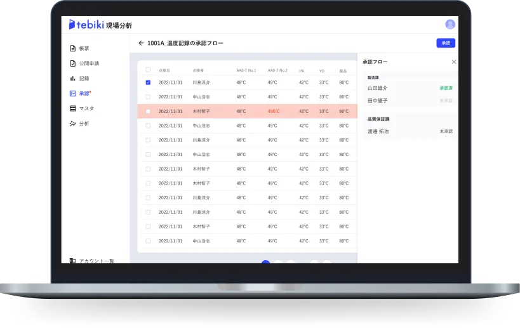Select 渡邊 拓也 under 品質保証課
This screenshot has width=520, height=328.
point(378,131)
